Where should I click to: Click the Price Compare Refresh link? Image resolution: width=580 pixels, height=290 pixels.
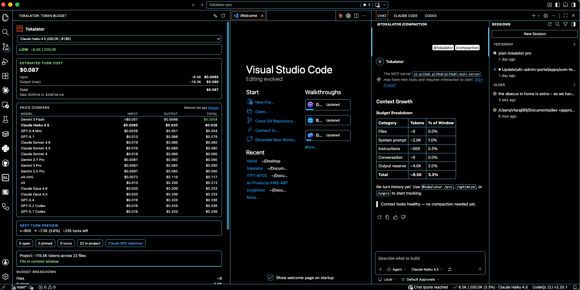tap(213, 108)
